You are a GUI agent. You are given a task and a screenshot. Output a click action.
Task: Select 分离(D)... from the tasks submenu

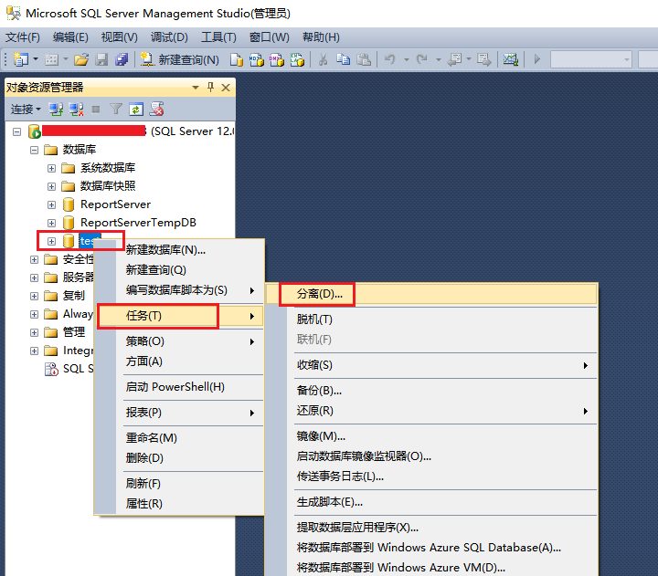pos(319,294)
